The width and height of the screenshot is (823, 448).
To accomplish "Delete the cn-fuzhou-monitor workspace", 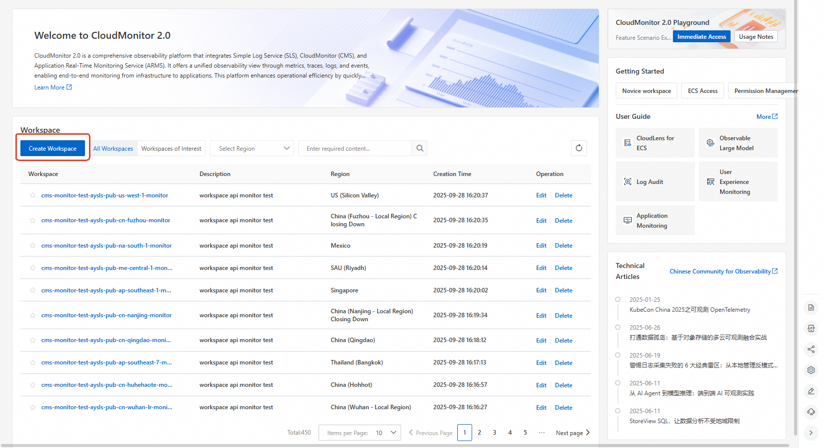I will [x=564, y=221].
